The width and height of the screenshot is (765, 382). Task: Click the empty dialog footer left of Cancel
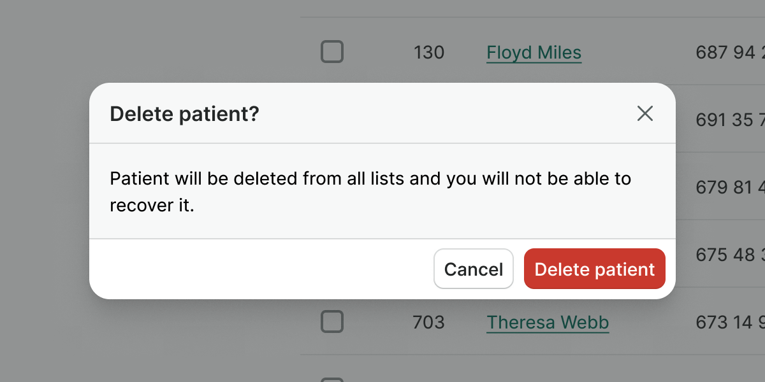[255, 269]
